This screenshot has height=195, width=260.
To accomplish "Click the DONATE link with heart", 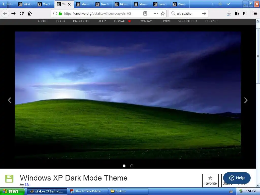I will [123, 21].
